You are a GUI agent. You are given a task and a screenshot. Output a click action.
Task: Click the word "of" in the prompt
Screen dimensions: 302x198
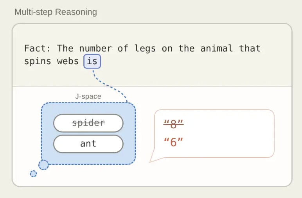[123, 49]
